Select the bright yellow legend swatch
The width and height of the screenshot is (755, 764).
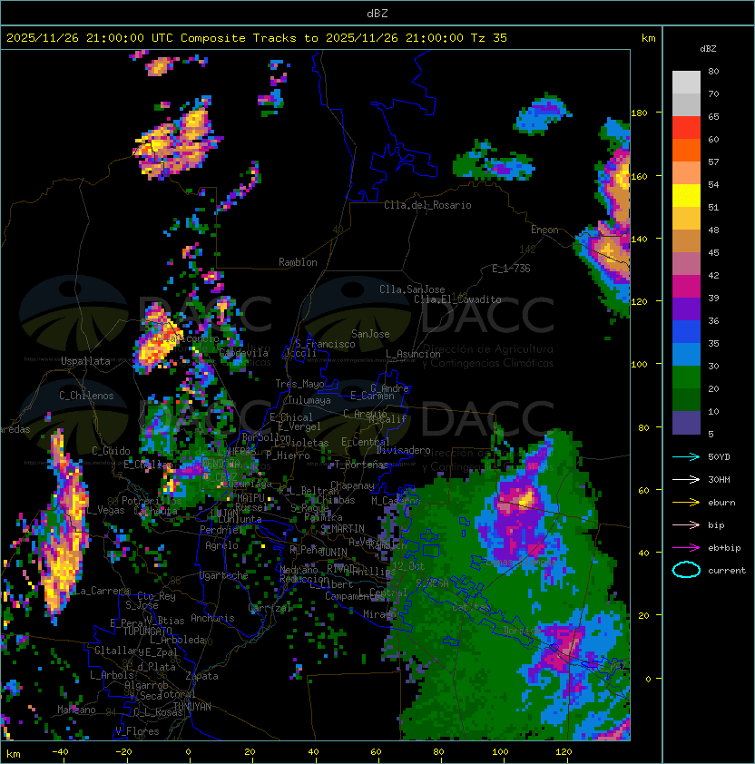[686, 196]
